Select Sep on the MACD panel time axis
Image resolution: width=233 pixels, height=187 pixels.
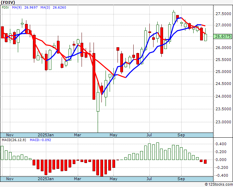181,179
